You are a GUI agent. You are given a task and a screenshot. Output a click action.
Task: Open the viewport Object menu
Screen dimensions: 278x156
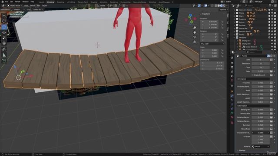44,6
